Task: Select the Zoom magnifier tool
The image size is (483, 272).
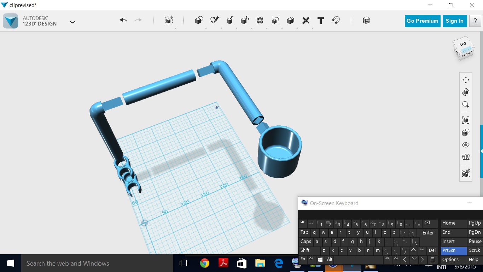Action: (x=466, y=104)
